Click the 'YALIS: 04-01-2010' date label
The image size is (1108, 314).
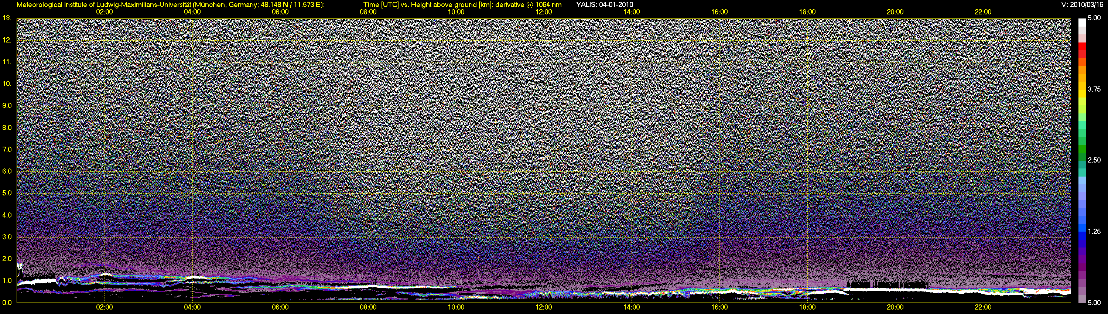[x=604, y=5]
